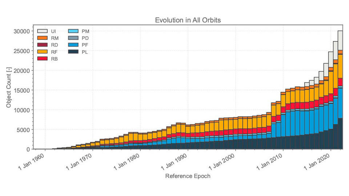Click the '1 Jan 1960' x-axis label
Screen dimensions: 349x196
pos(32,162)
